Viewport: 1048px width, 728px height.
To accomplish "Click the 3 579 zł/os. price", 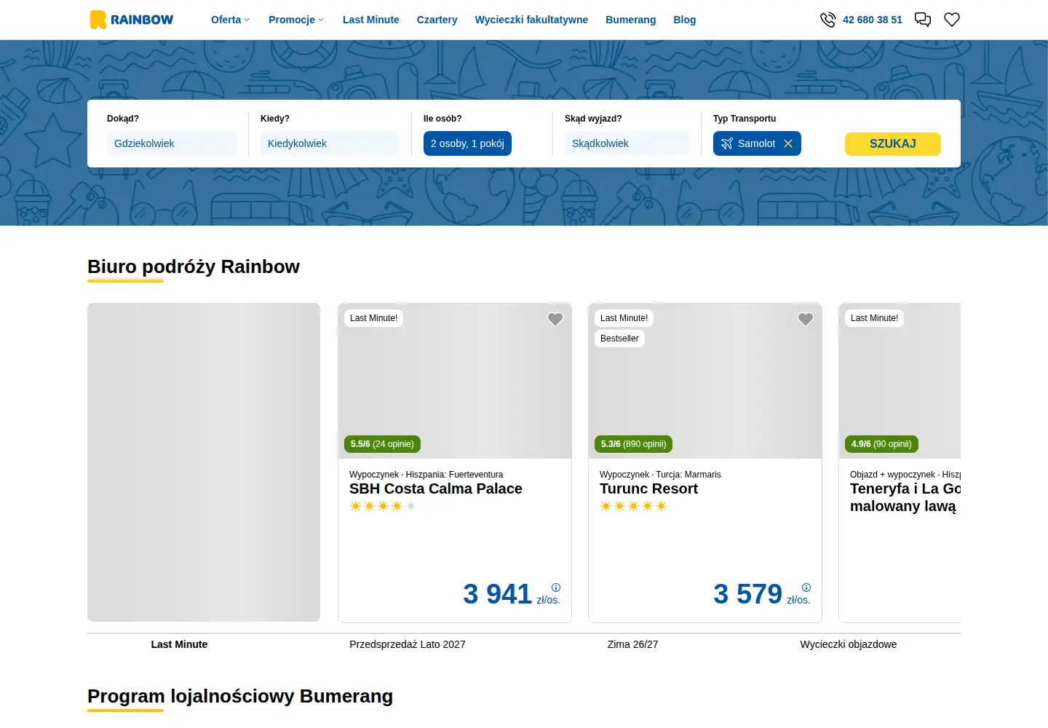I will click(762, 594).
